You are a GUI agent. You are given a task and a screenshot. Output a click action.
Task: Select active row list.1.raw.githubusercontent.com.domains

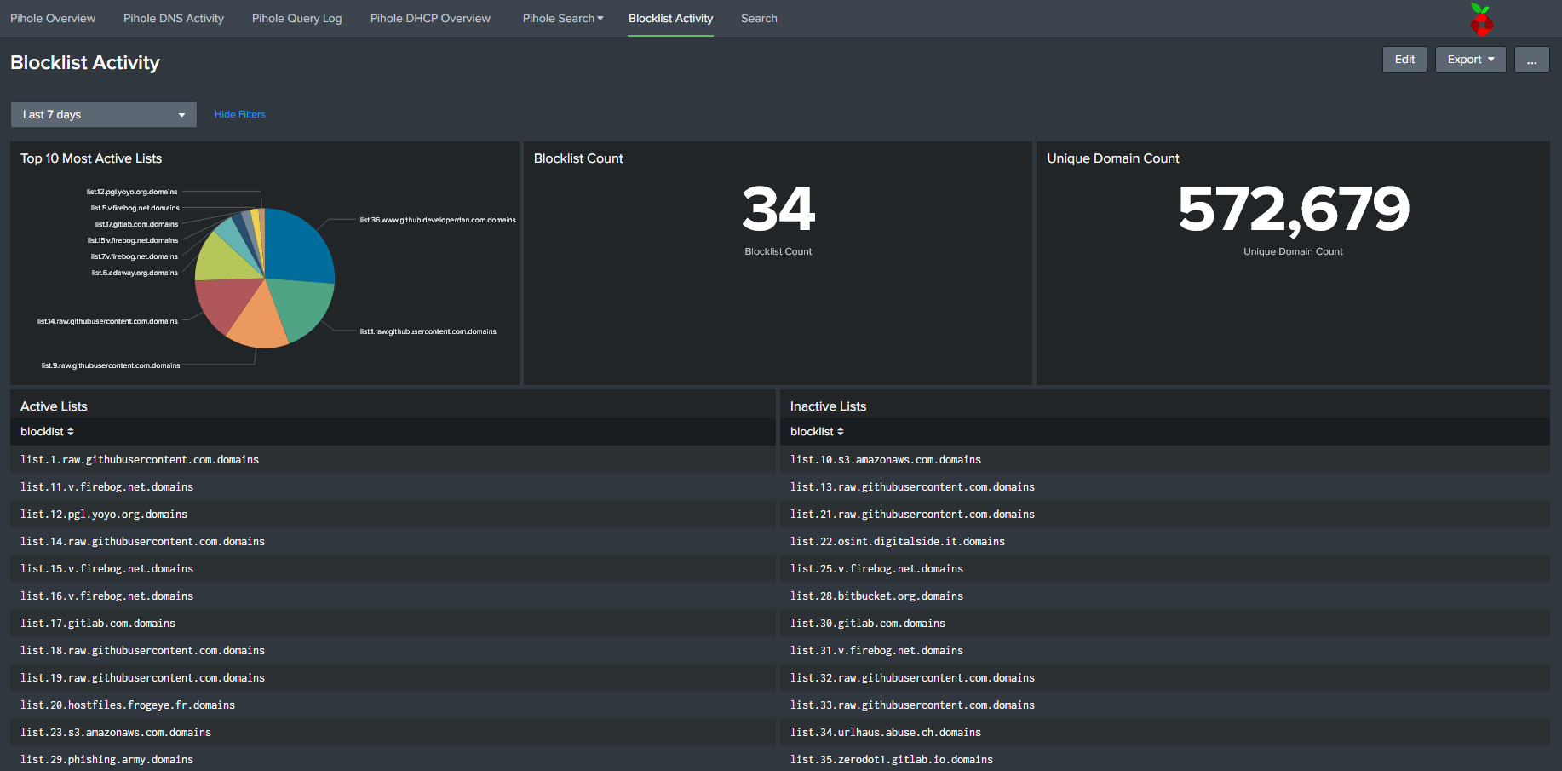pyautogui.click(x=393, y=459)
